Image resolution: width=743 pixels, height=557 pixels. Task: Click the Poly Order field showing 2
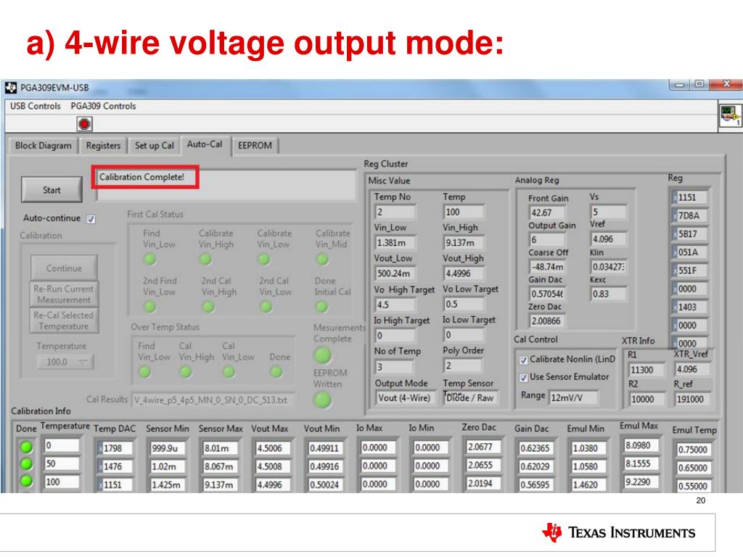464,366
